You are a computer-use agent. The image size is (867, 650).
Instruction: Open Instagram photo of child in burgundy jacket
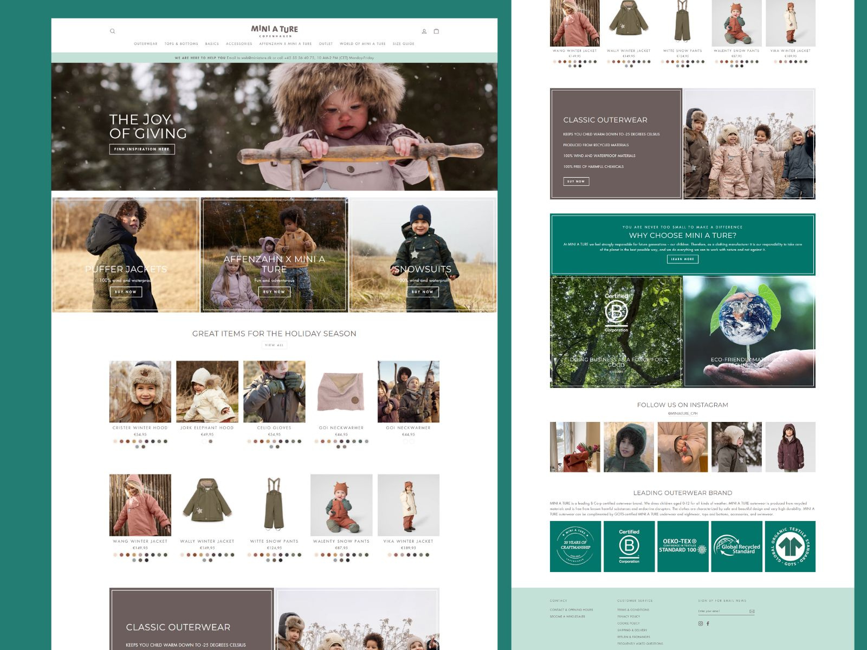790,447
